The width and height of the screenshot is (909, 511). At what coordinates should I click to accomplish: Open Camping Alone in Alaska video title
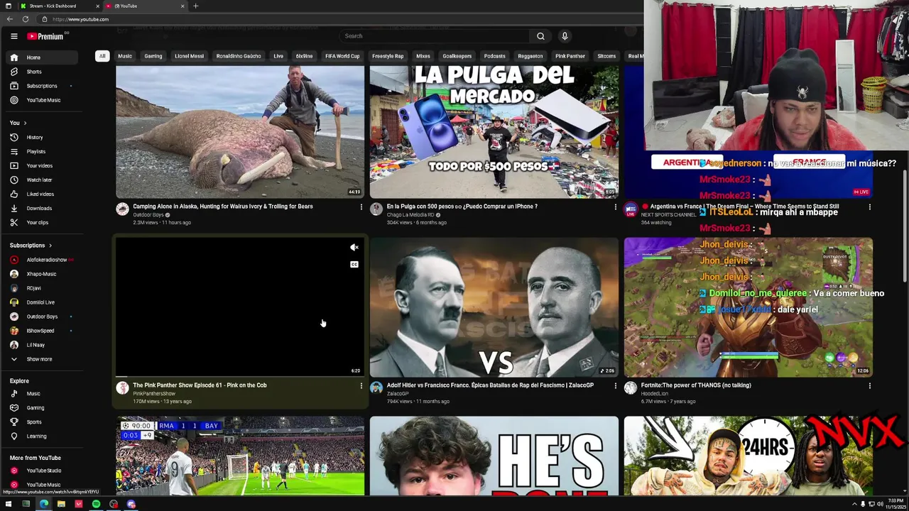coord(223,207)
